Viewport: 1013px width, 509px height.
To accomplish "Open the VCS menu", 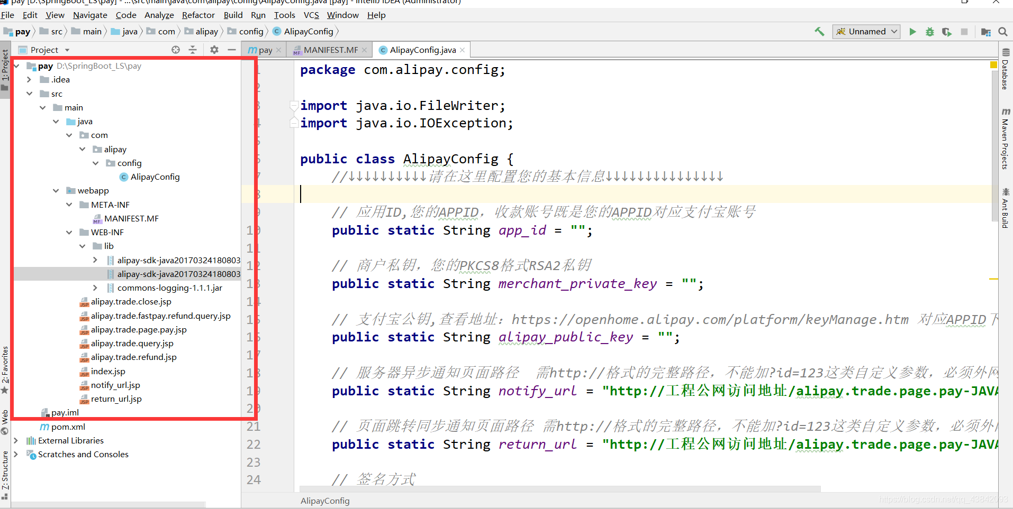I will (x=311, y=15).
